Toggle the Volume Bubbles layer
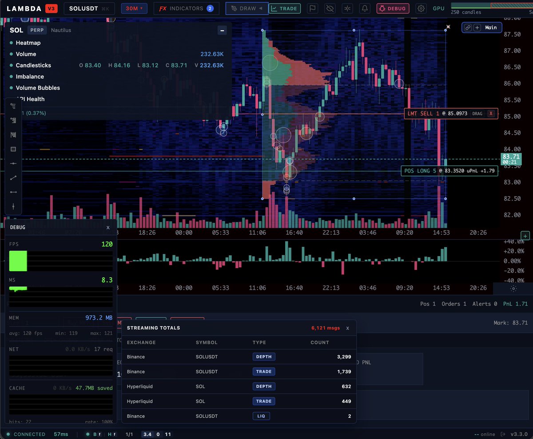 (38, 88)
